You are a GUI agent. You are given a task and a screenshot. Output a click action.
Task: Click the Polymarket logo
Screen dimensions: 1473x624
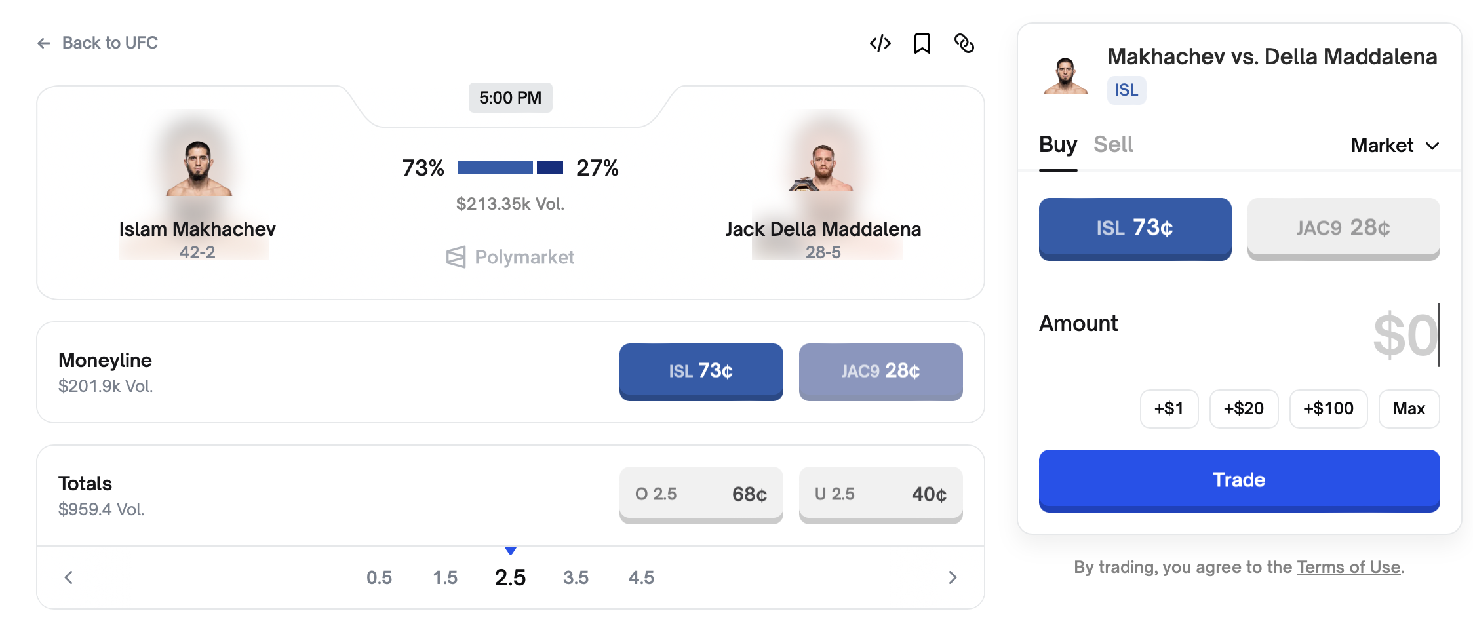point(510,257)
